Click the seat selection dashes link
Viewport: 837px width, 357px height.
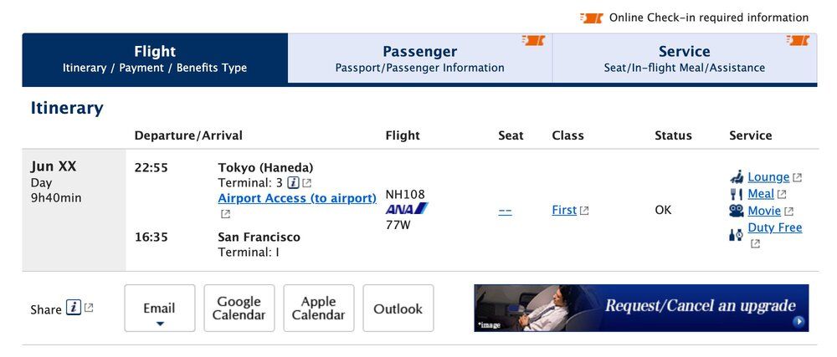pos(505,211)
